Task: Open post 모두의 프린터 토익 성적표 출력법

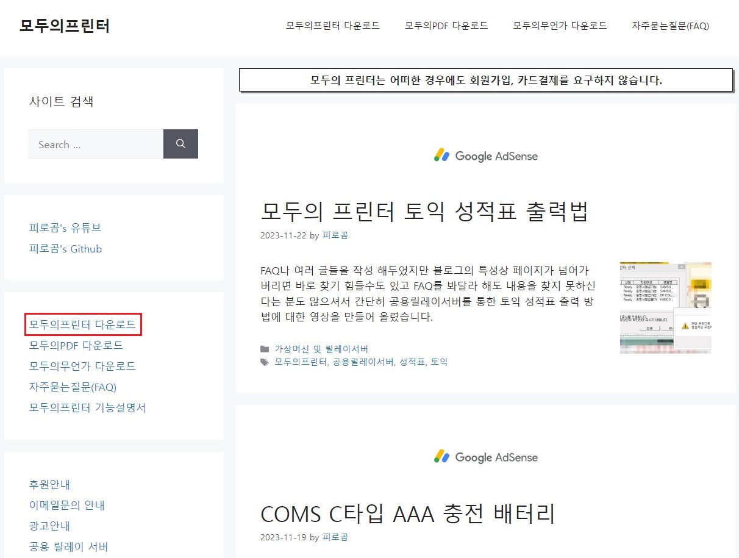Action: (x=424, y=212)
